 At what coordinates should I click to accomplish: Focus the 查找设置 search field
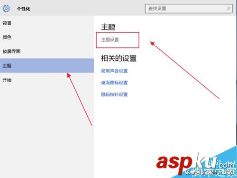point(189,9)
